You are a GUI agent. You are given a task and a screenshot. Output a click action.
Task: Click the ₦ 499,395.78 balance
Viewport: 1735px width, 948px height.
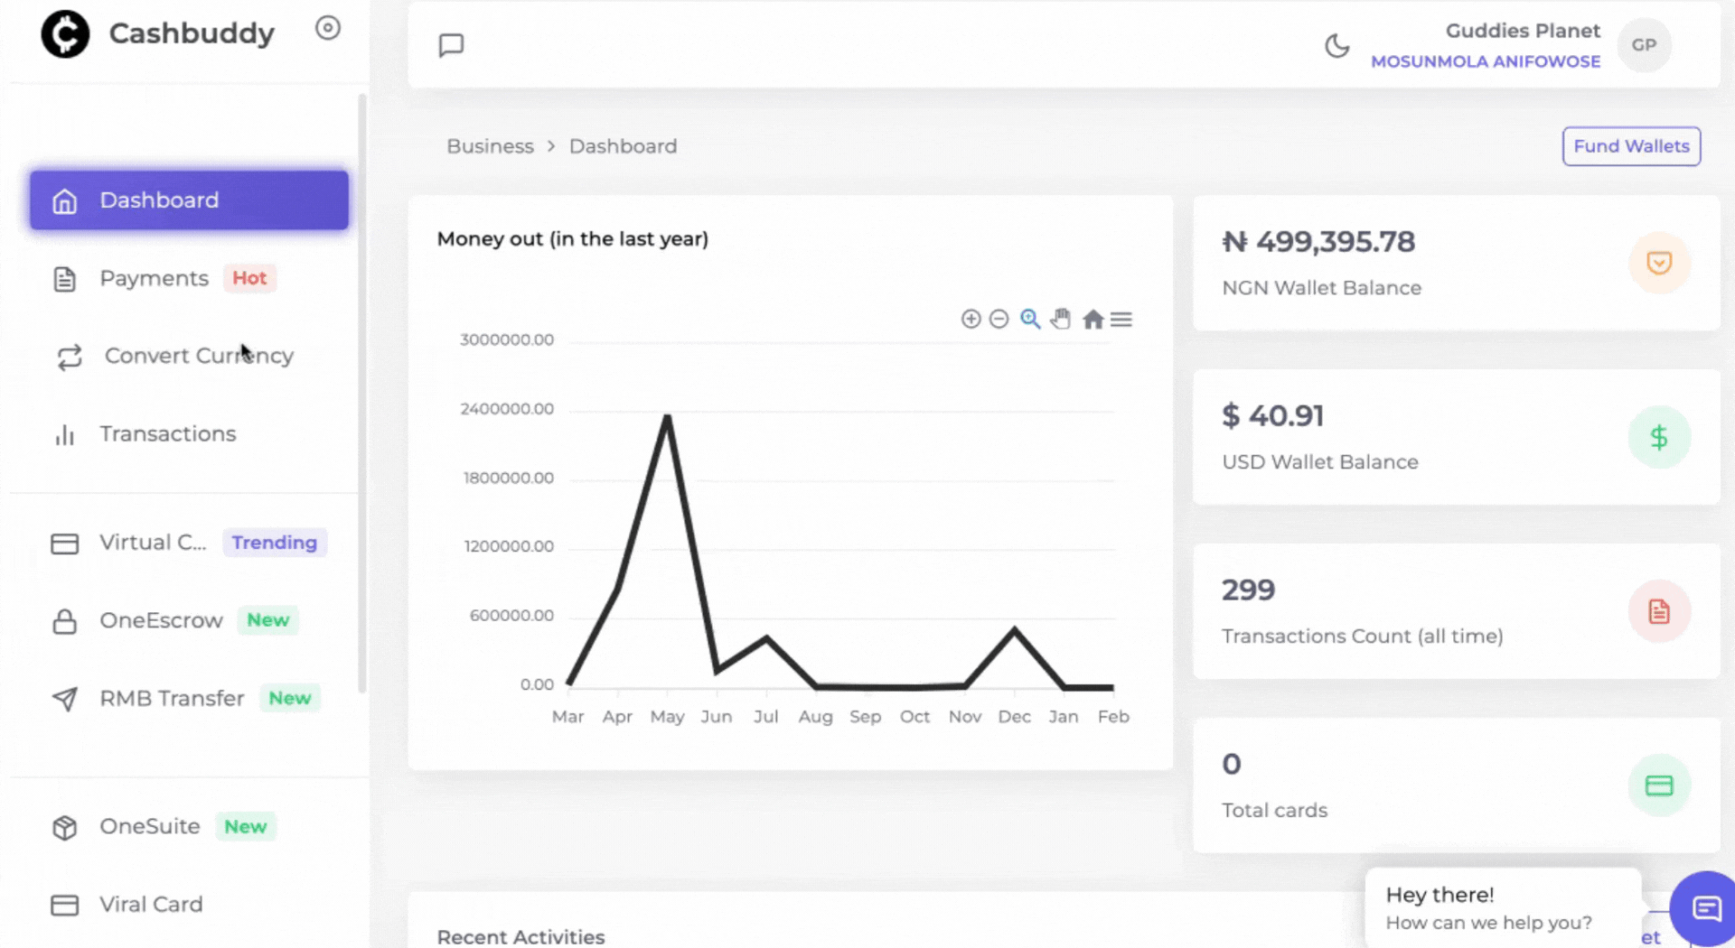[1318, 242]
